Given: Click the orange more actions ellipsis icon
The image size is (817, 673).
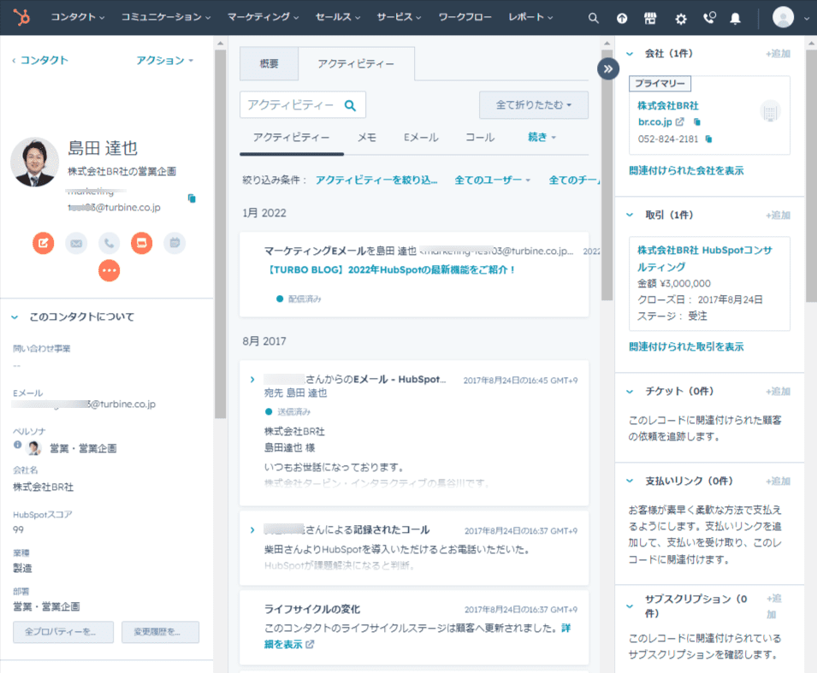Looking at the screenshot, I should [x=109, y=270].
